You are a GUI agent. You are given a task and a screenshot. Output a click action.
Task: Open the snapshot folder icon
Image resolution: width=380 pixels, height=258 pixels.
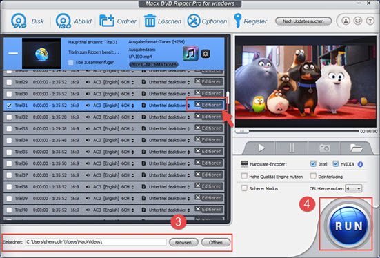(x=356, y=148)
